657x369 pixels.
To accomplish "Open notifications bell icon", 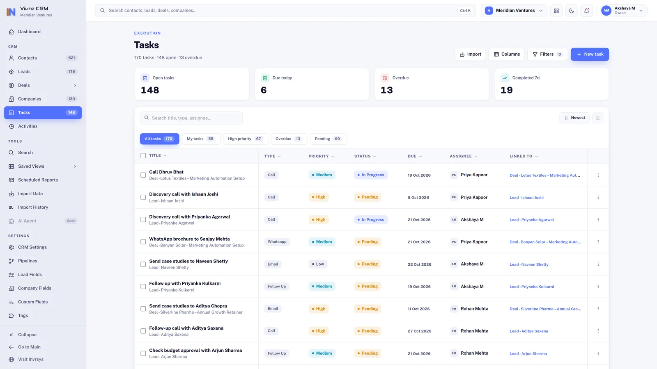I will pos(587,11).
